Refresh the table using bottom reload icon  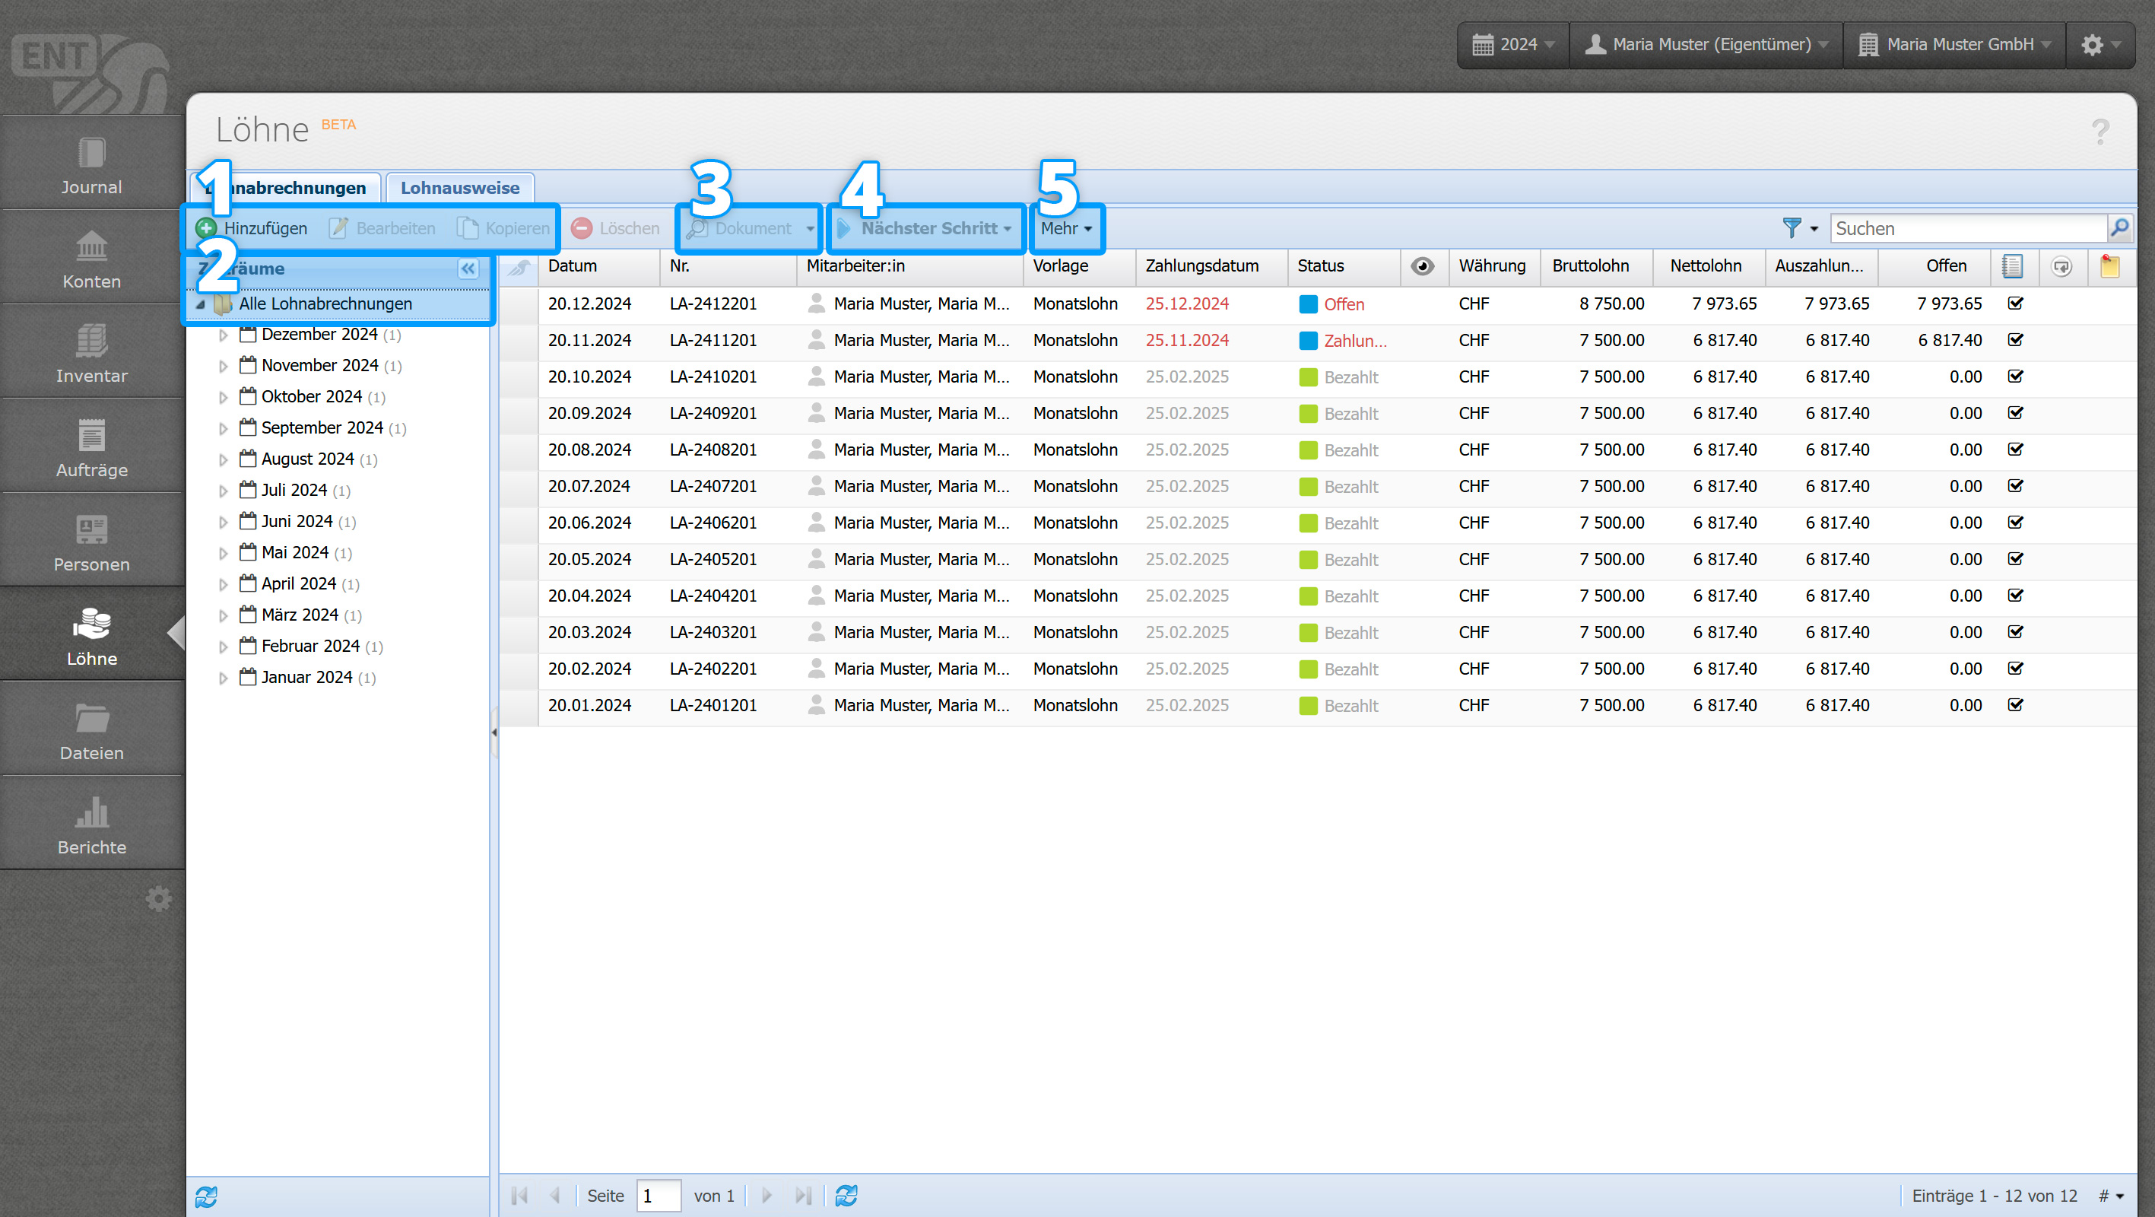pos(846,1195)
